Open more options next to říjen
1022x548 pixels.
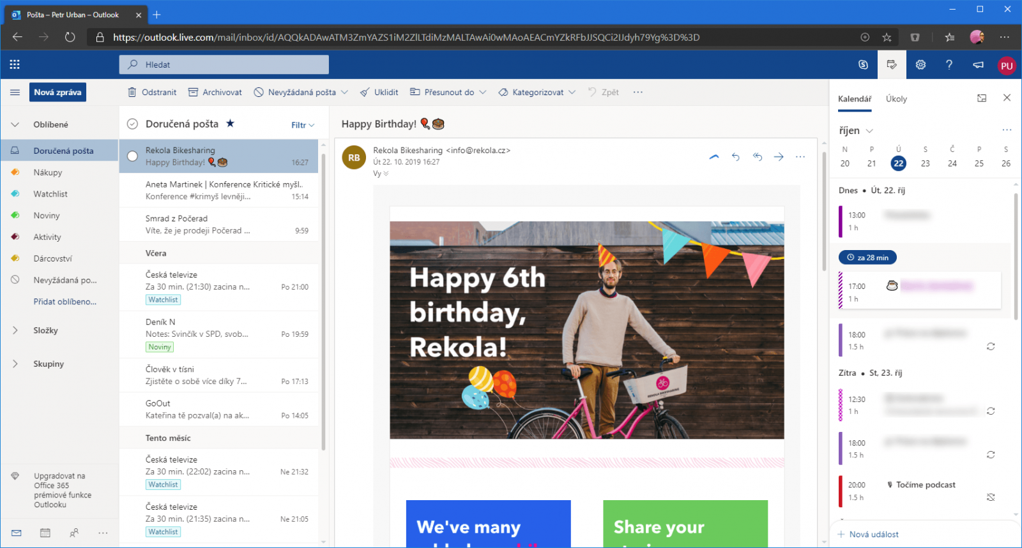tap(1007, 130)
